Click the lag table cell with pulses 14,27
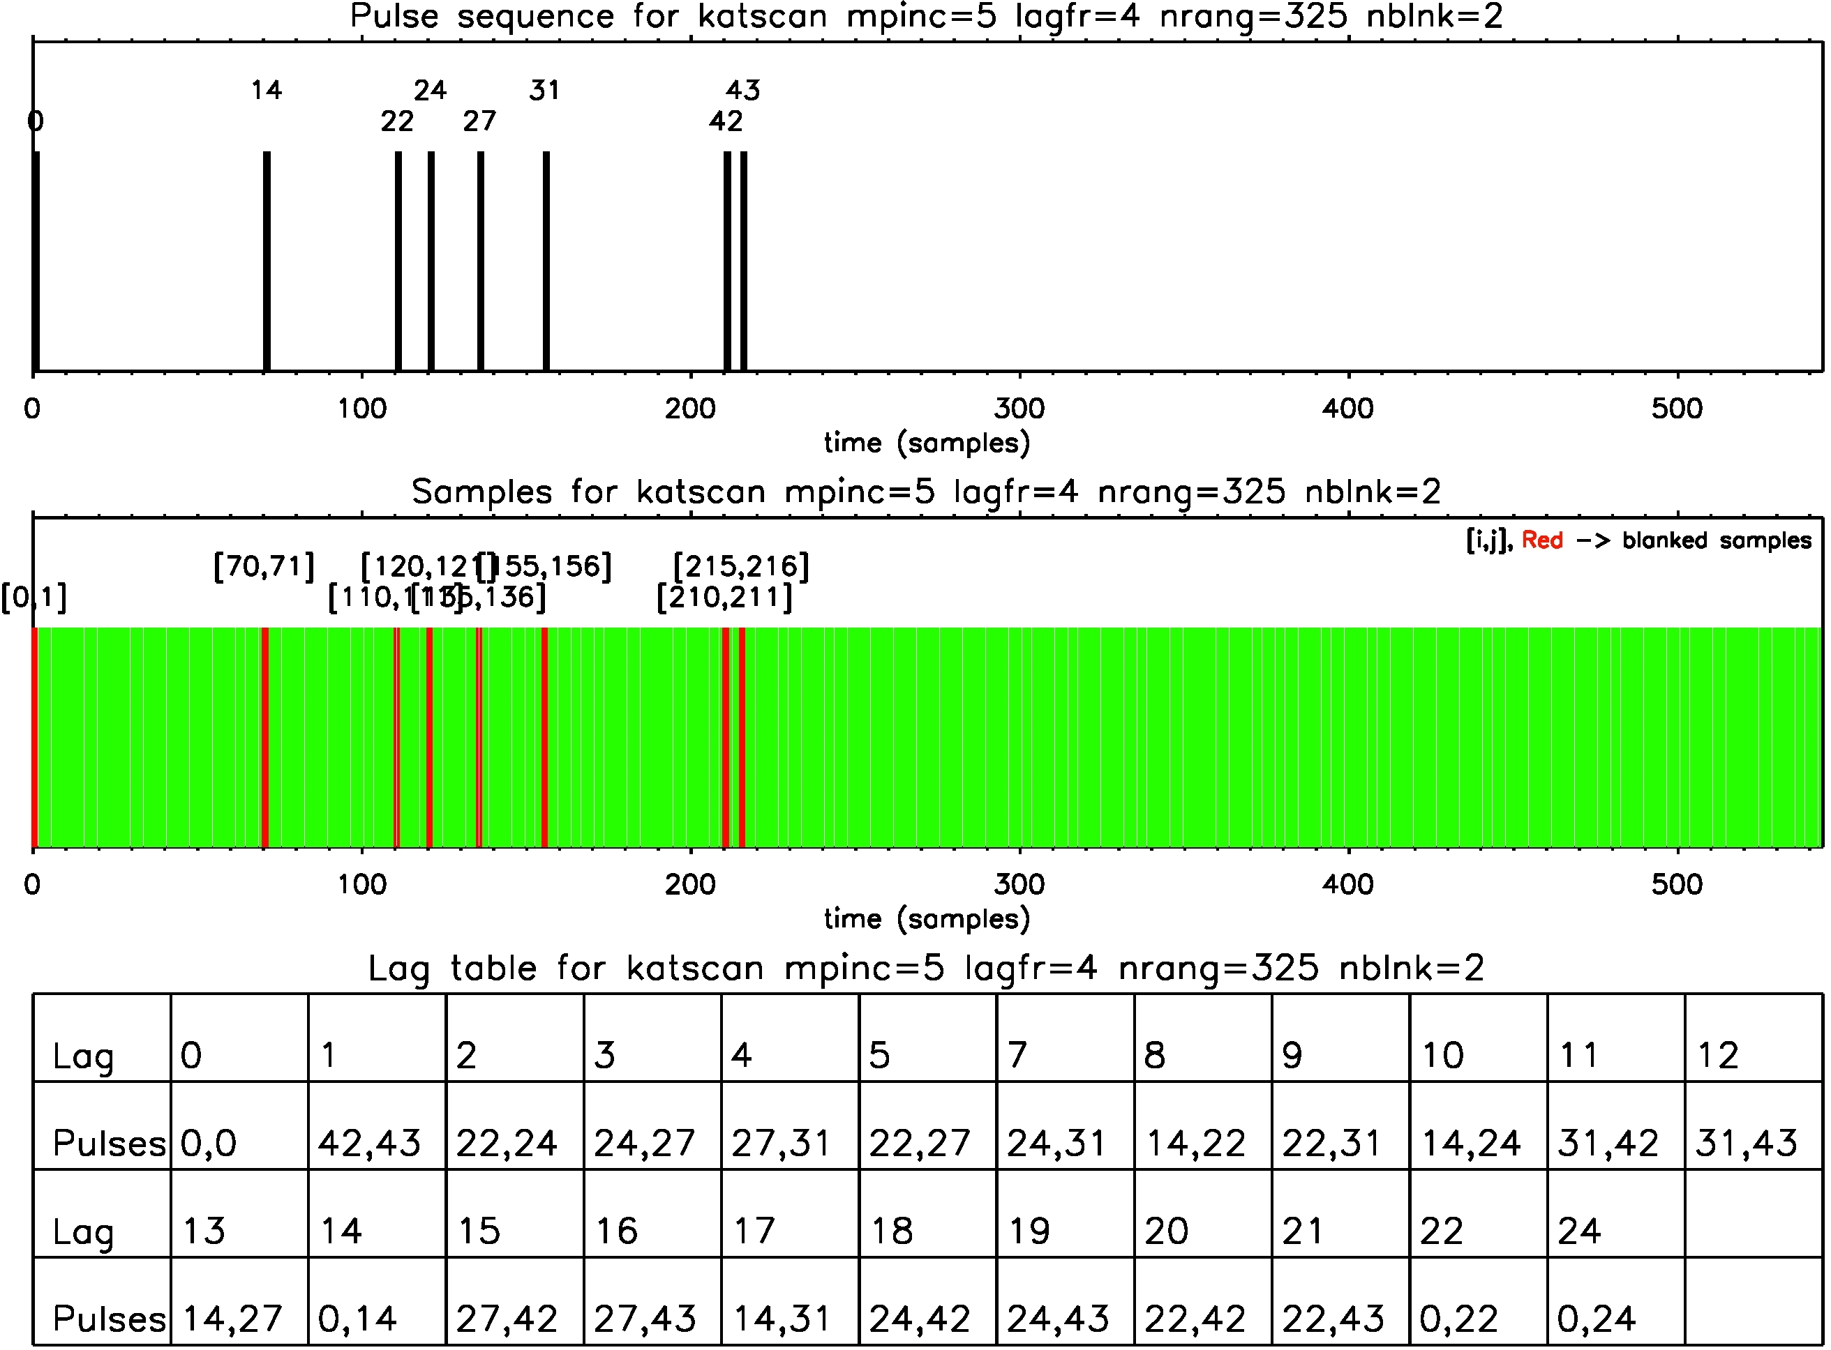This screenshot has height=1350, width=1831. coord(234,1319)
